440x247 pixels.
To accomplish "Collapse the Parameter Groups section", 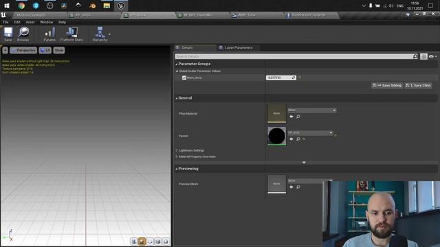I will tap(177, 64).
